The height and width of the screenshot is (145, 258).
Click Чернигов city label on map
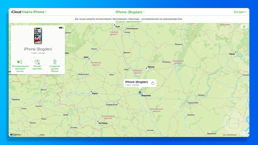click(16, 99)
